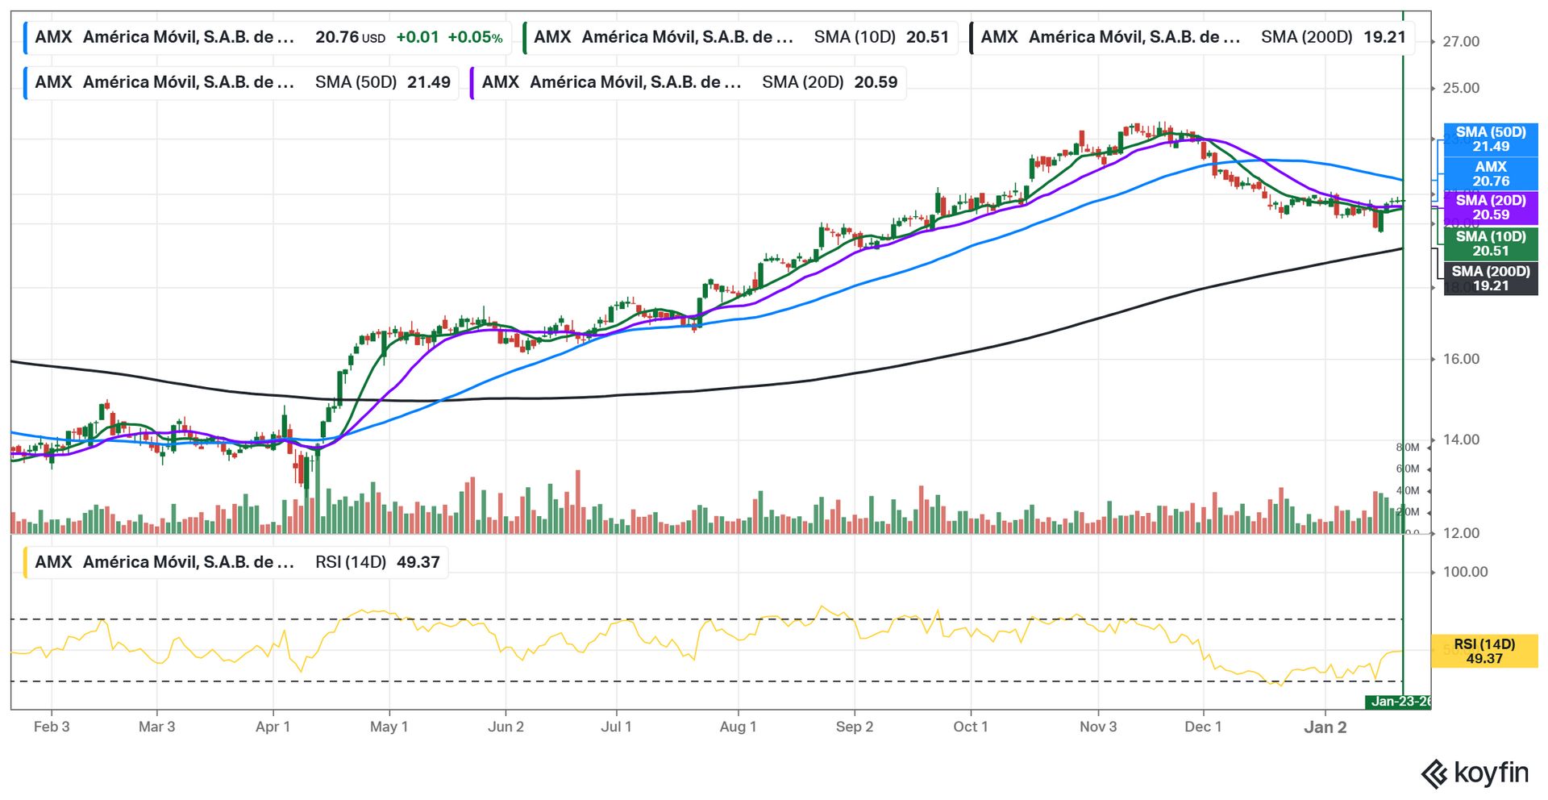Click the yellow color bar of RSI legend
The height and width of the screenshot is (800, 1548).
[25, 562]
